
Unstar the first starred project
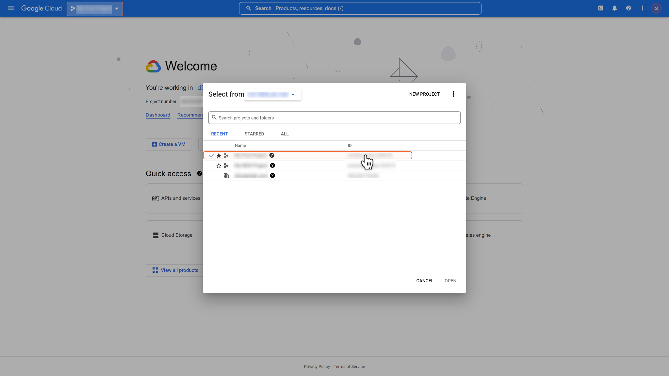219,156
